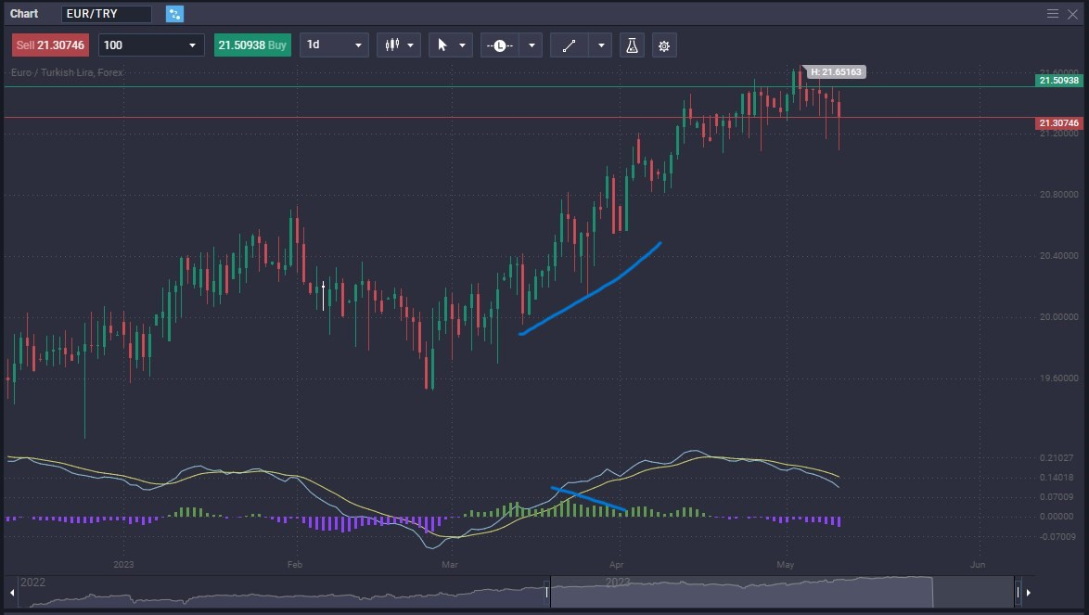Click inside the EUR/TRY symbol input field
Screen dimensions: 1089x615
(106, 13)
